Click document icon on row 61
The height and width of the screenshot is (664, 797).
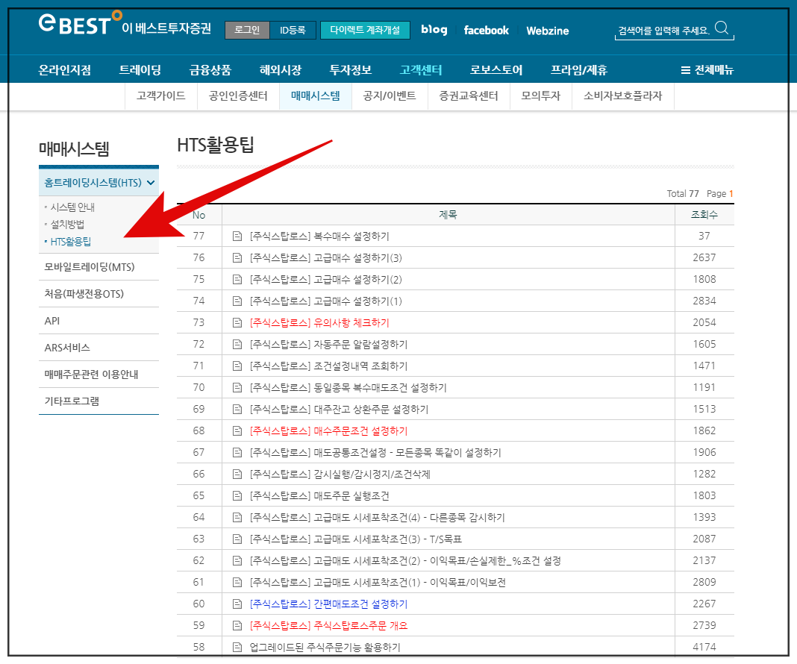(x=237, y=582)
